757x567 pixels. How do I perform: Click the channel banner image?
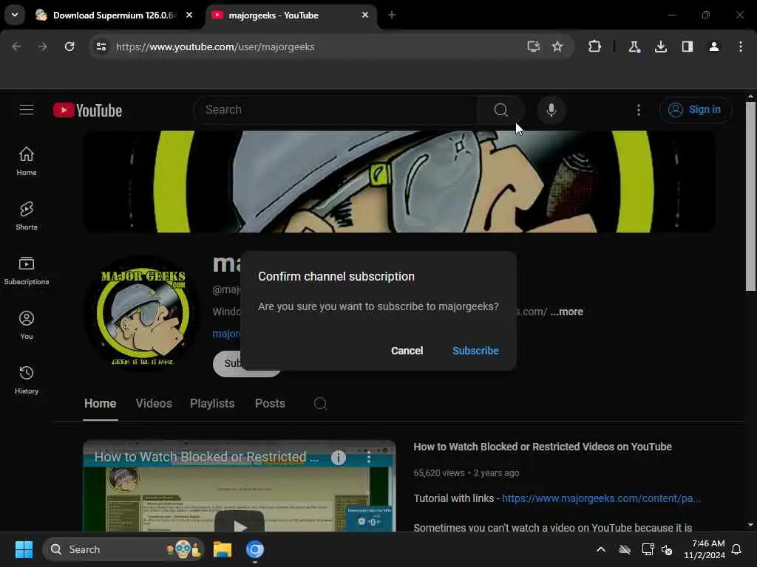pyautogui.click(x=399, y=182)
